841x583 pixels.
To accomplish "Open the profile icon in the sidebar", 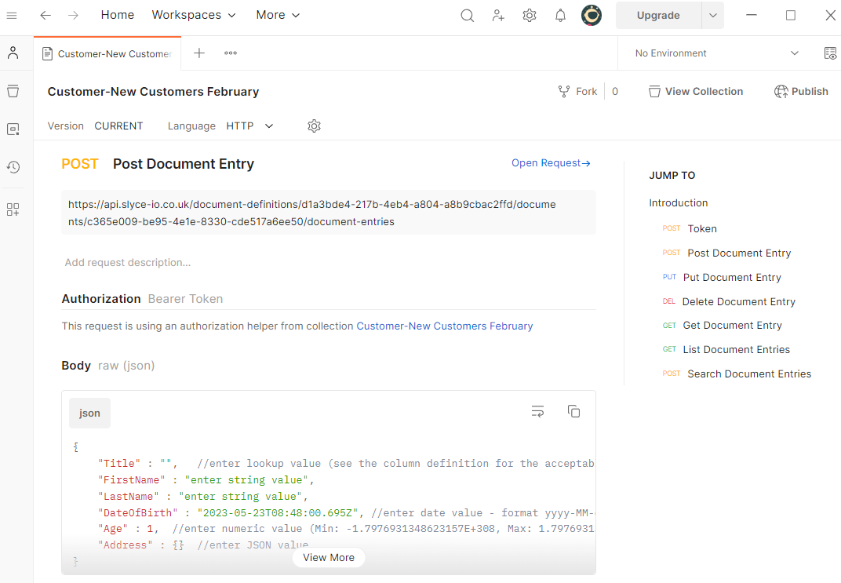I will click(13, 53).
